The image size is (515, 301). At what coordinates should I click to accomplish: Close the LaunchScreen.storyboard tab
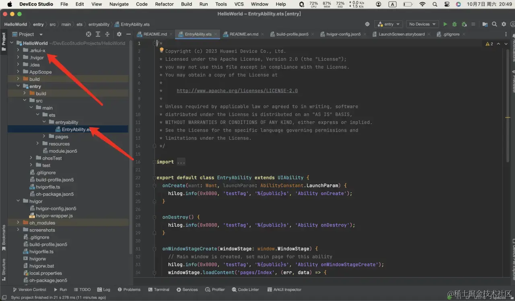click(x=428, y=34)
